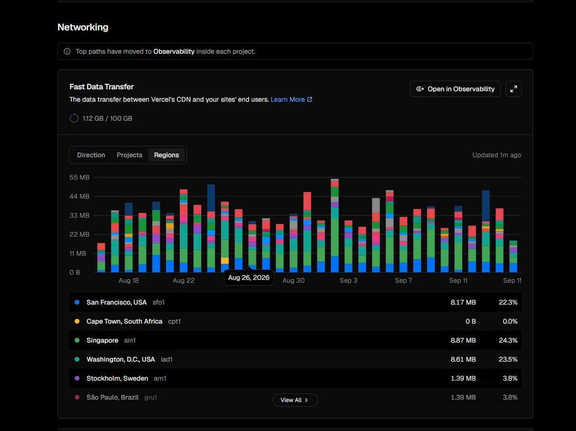Click the info icon in the top-paths notice
This screenshot has height=431, width=576.
[x=67, y=51]
